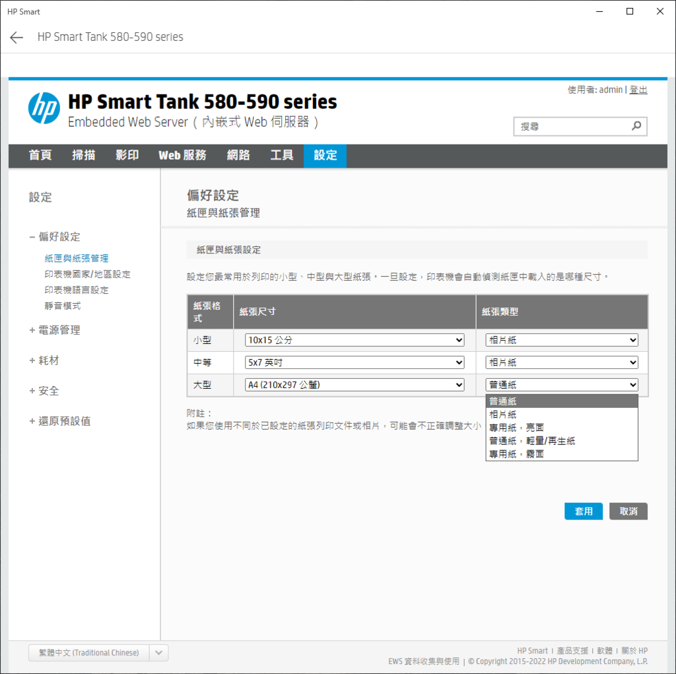Close the HP Smart window
The image size is (676, 674).
660,12
